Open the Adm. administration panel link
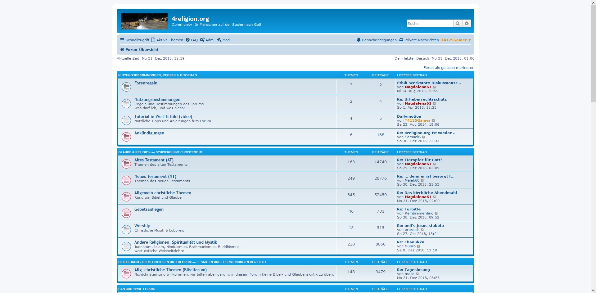 click(207, 40)
